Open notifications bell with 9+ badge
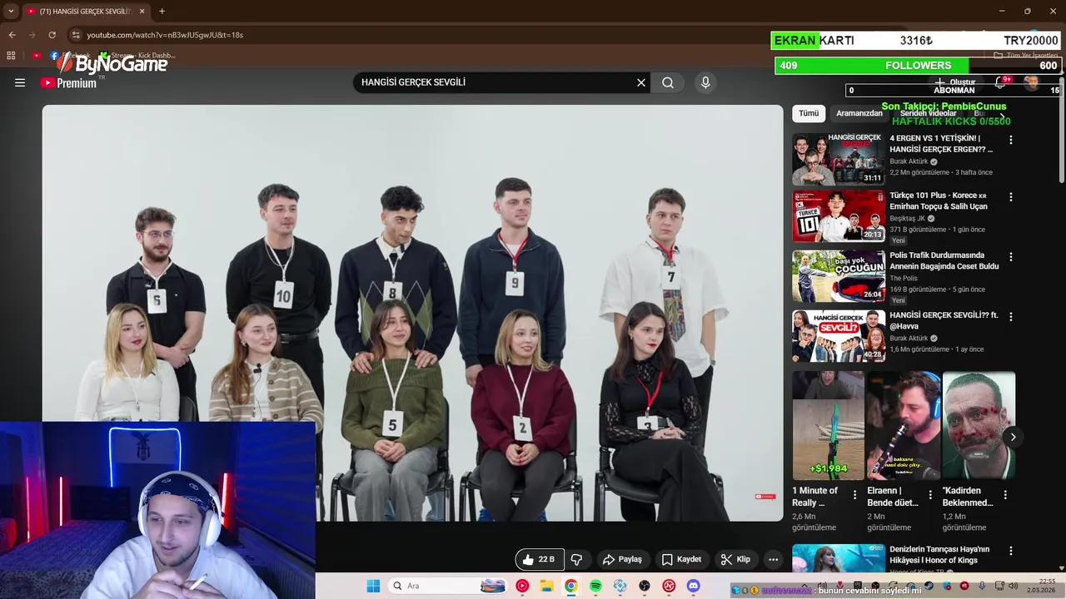This screenshot has width=1066, height=599. (x=1002, y=82)
